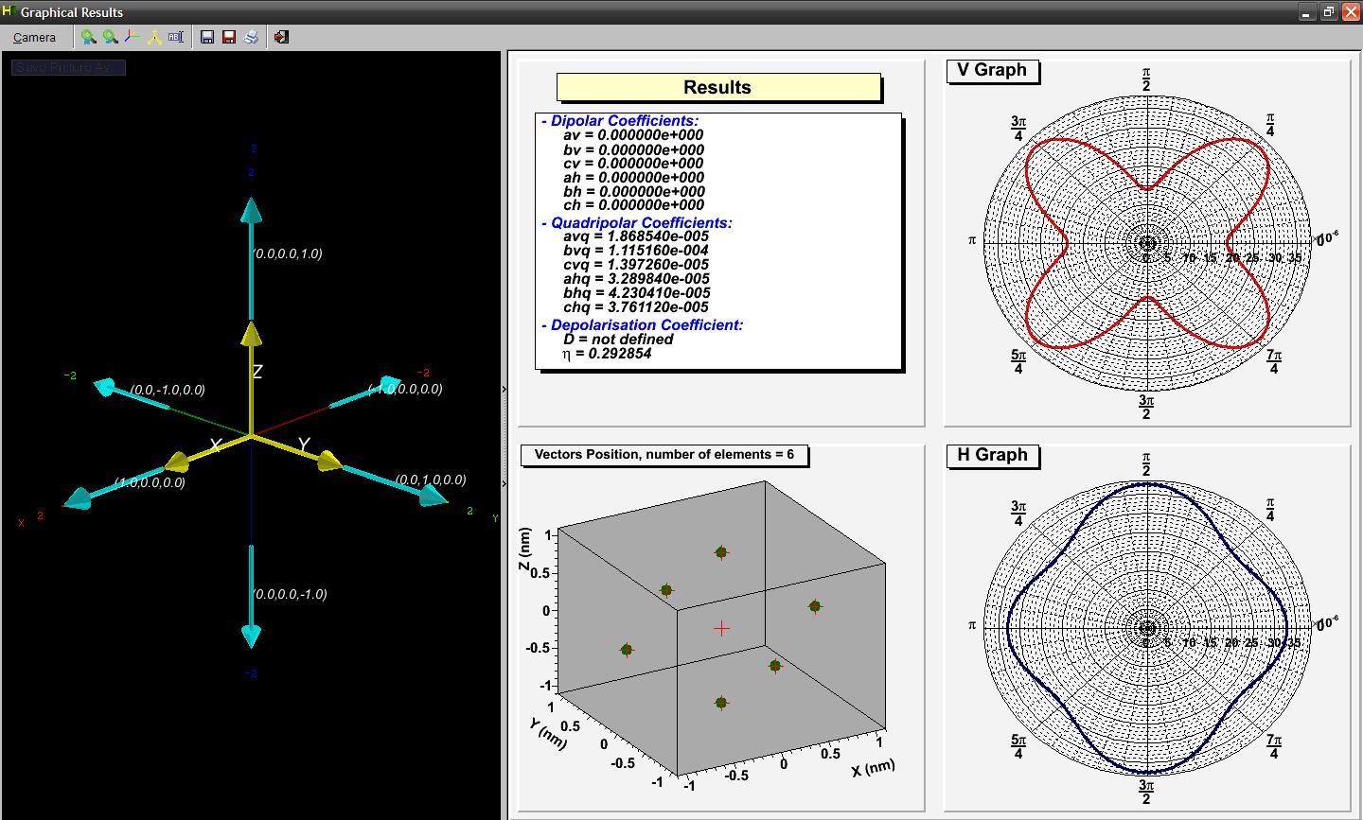Click the upper splitter collapse arrow
The height and width of the screenshot is (820, 1363).
point(504,389)
